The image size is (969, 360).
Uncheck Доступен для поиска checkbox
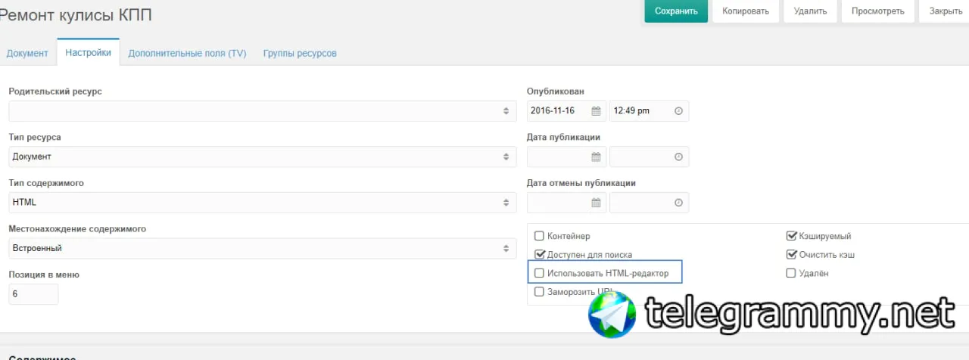[x=539, y=255]
